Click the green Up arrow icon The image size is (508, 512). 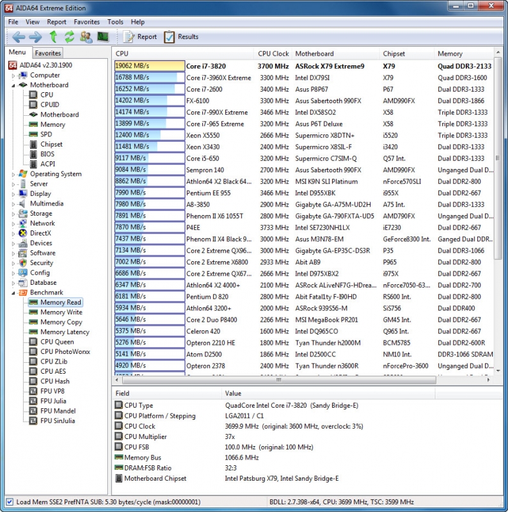pos(53,37)
